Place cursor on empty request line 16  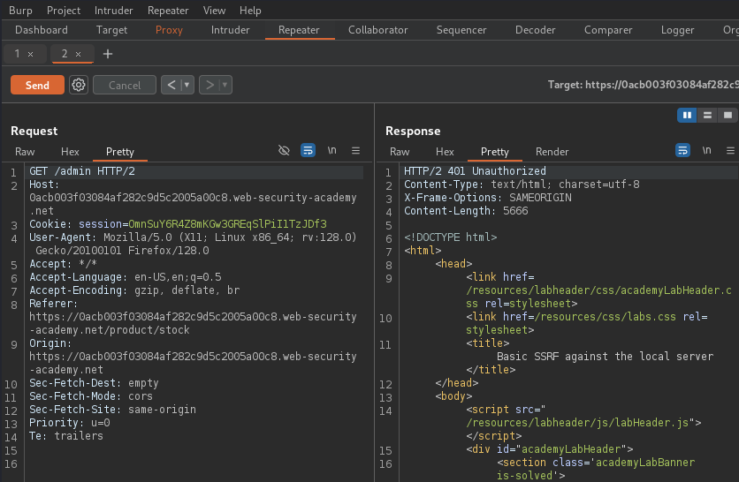click(194, 464)
